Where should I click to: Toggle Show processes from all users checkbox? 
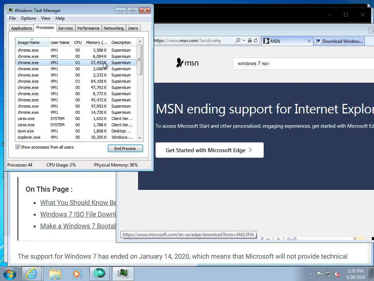click(x=18, y=147)
